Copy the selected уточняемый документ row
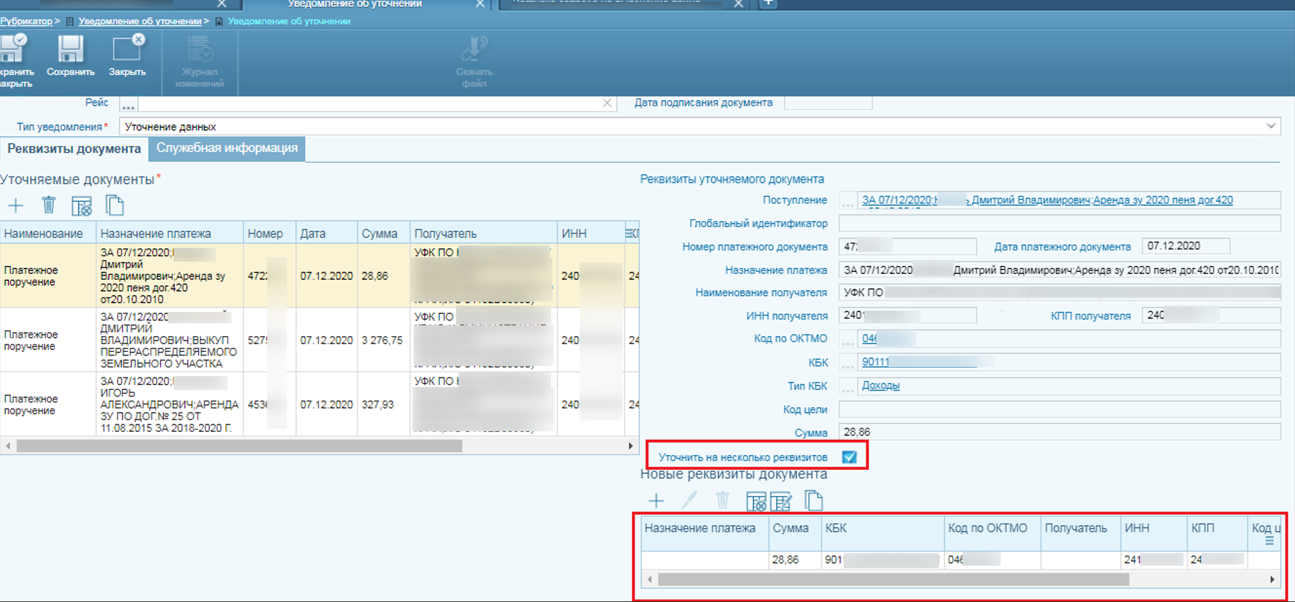 point(114,206)
